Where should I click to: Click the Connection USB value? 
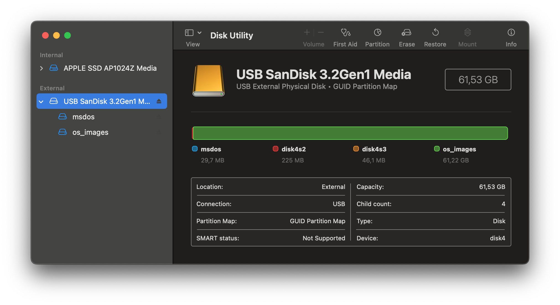[x=339, y=204]
